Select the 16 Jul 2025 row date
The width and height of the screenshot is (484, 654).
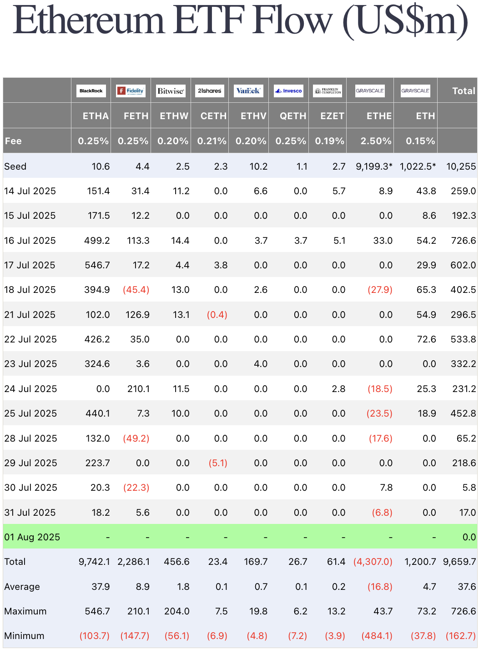coord(30,241)
